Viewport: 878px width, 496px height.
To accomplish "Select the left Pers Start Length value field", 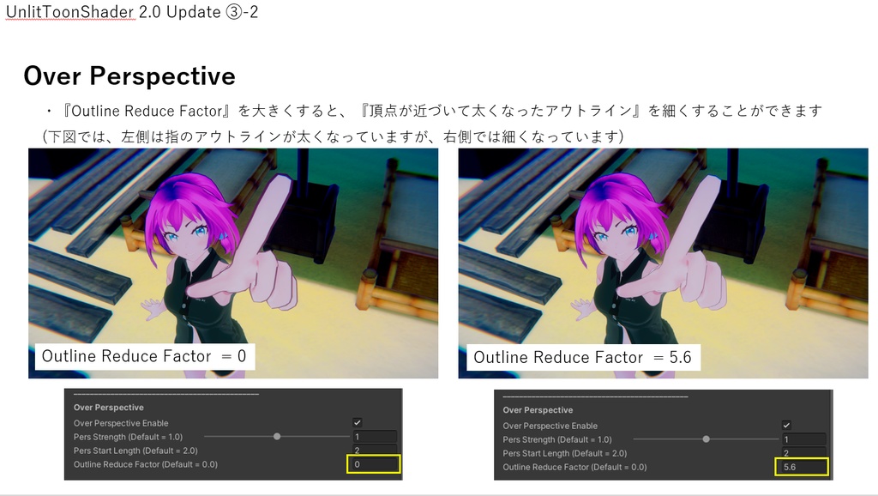I will (376, 450).
